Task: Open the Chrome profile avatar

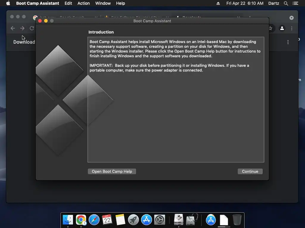Action: pyautogui.click(x=282, y=28)
